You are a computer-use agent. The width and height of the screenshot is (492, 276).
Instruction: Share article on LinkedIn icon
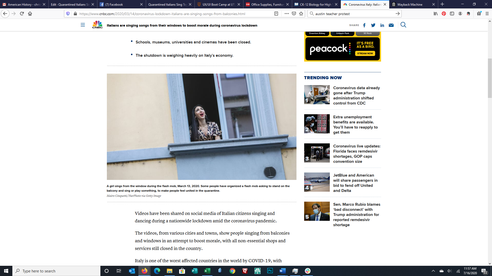click(382, 25)
